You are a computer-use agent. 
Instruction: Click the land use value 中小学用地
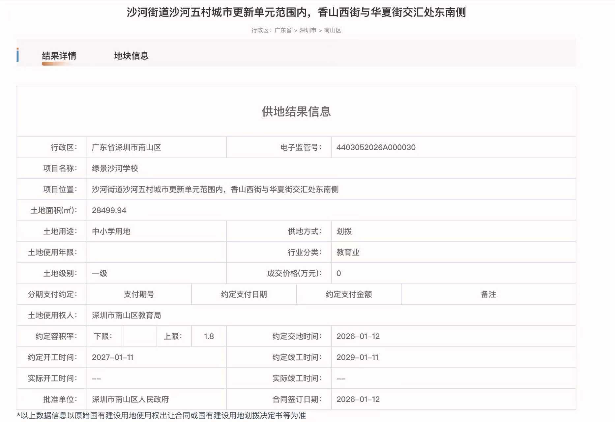[x=111, y=231]
